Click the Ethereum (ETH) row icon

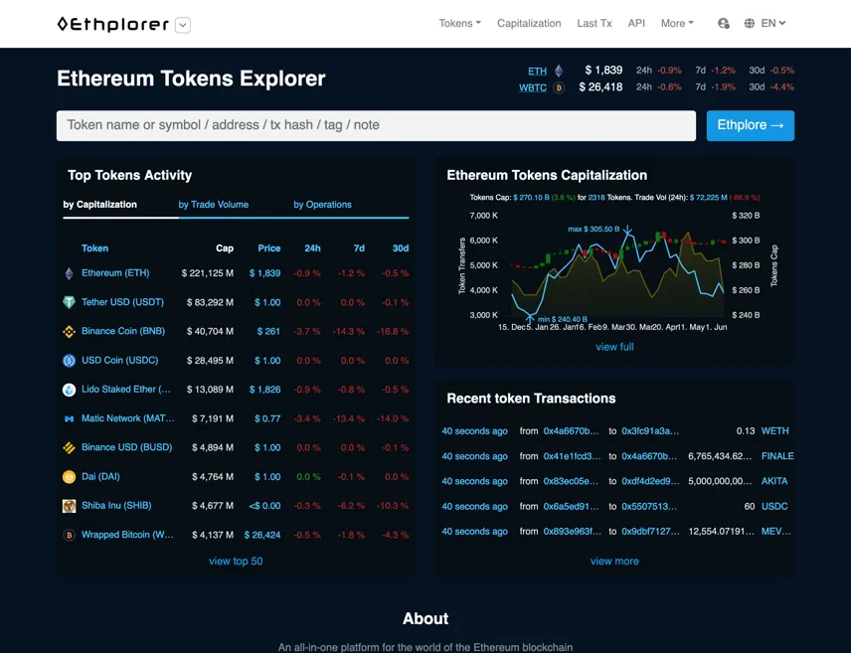tap(69, 273)
